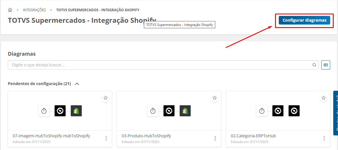Open the INTEGRAÇÕES breadcrumb link
This screenshot has width=338, height=150.
(x=34, y=10)
